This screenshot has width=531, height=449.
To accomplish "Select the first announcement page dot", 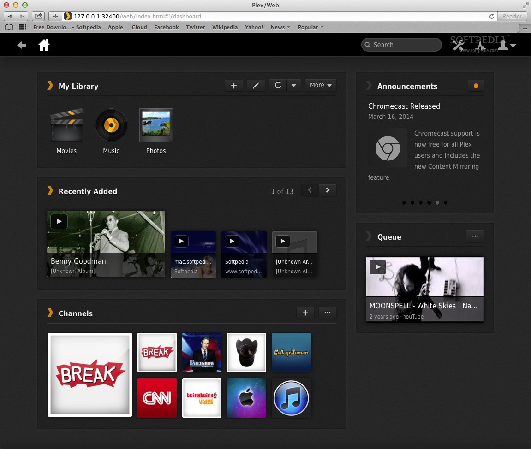I will (404, 203).
